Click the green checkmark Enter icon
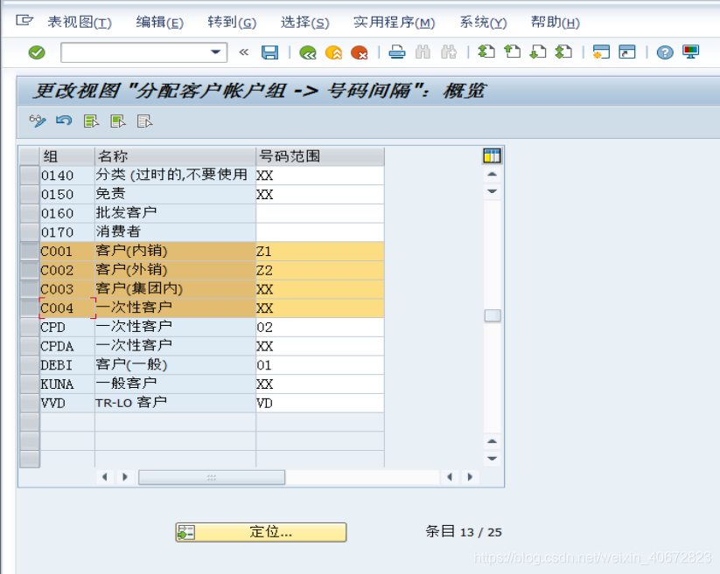This screenshot has height=574, width=720. 37,52
